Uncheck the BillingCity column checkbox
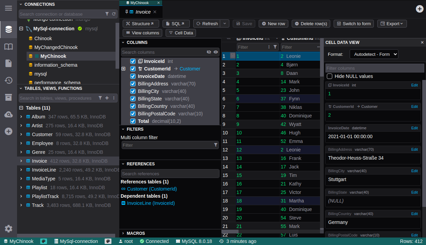 [133, 91]
